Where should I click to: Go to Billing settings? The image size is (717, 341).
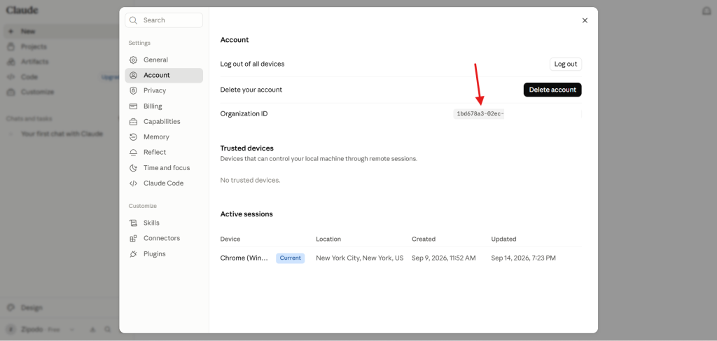(x=164, y=106)
